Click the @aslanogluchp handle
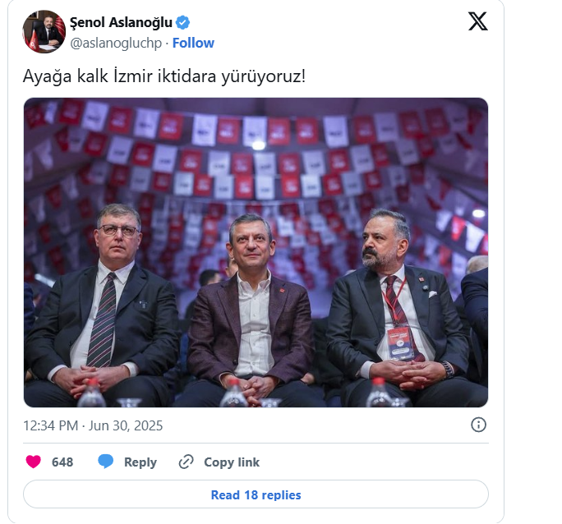The height and width of the screenshot is (524, 562). (116, 43)
